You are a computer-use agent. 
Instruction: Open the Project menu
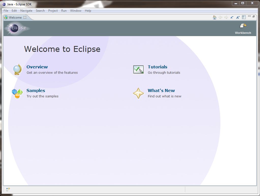coord(53,11)
